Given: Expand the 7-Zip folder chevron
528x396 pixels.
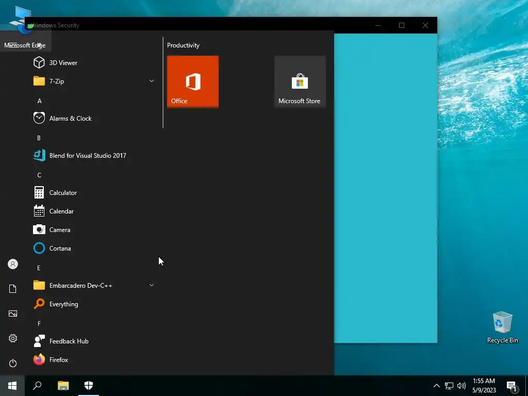Looking at the screenshot, I should [152, 81].
